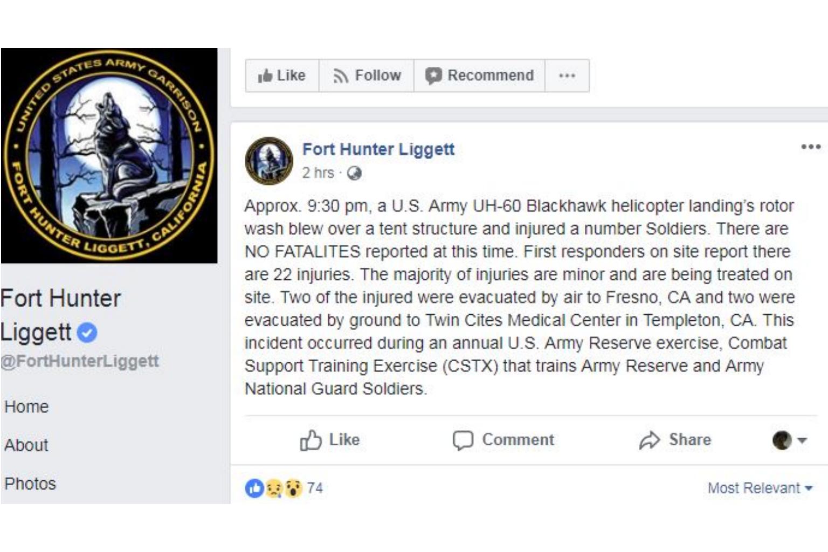This screenshot has width=828, height=552.
Task: Click the Recommend button
Action: (480, 76)
